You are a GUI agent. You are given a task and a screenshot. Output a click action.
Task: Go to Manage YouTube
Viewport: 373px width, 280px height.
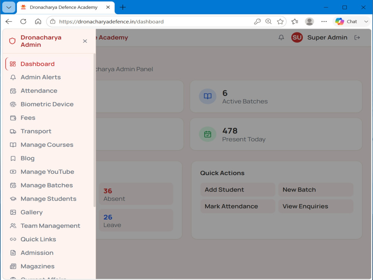click(x=49, y=172)
